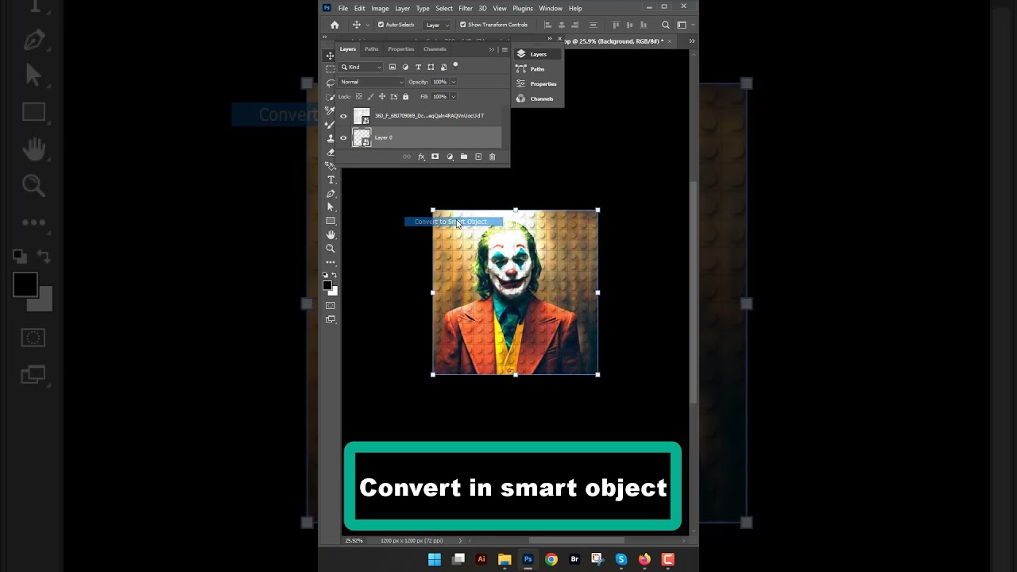Screen dimensions: 1017x572
Task: Change screen mode icon in the toolbox
Action: tap(331, 319)
